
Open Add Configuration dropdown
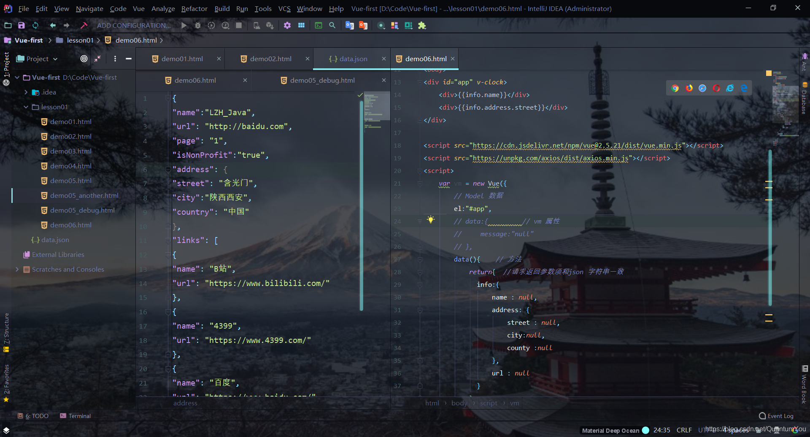[134, 25]
